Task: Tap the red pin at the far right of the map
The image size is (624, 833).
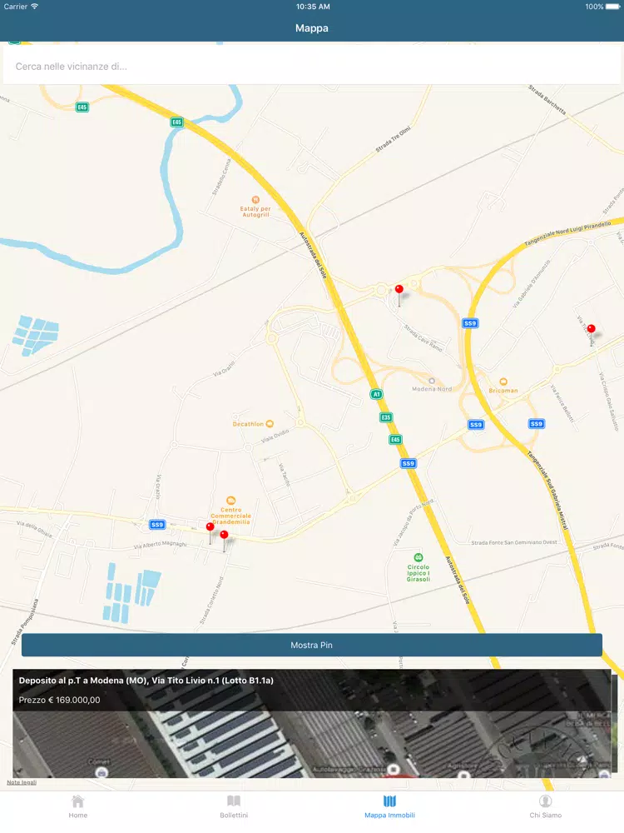Action: tap(592, 331)
